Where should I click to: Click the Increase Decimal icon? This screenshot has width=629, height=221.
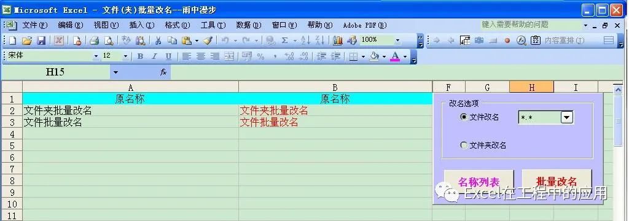point(289,56)
